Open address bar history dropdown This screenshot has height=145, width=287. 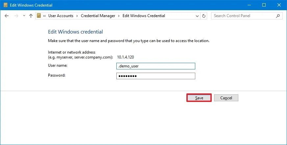(197, 16)
